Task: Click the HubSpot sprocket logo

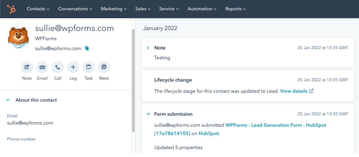Action: tap(11, 9)
